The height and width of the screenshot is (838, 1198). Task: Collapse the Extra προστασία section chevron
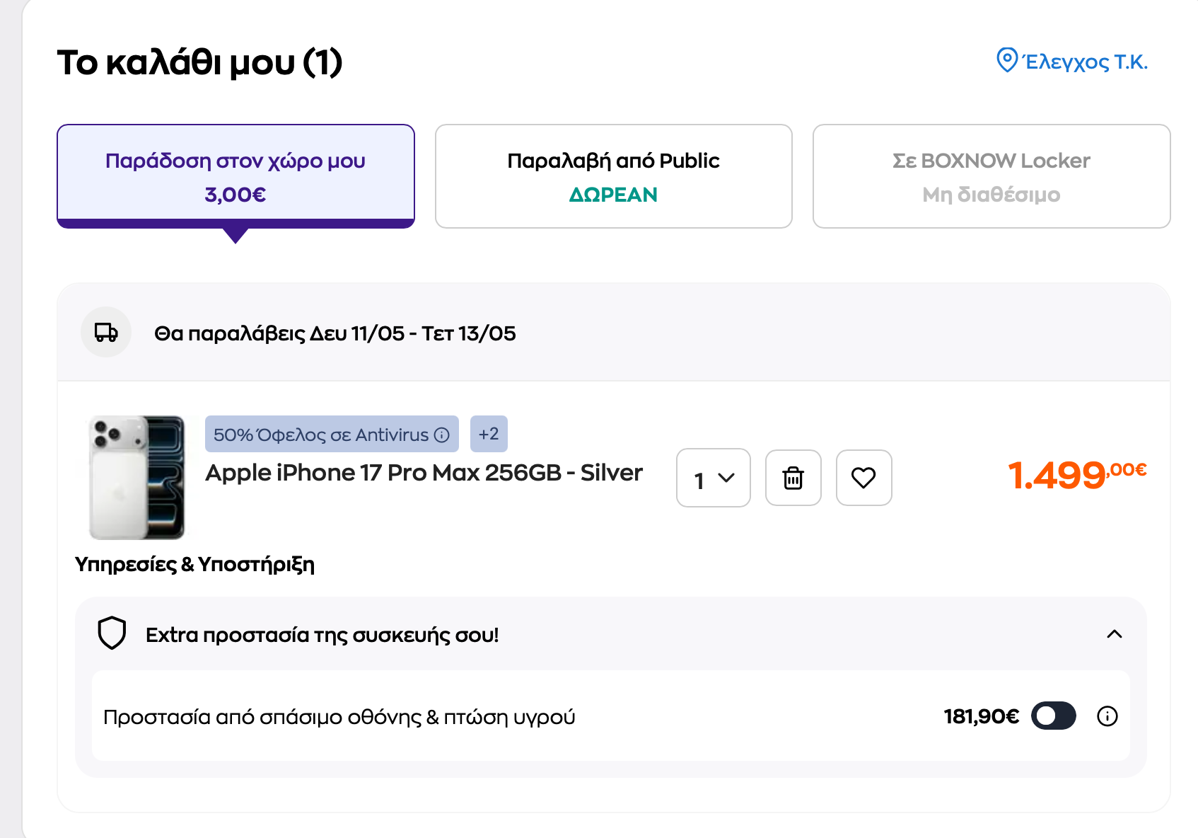coord(1115,634)
